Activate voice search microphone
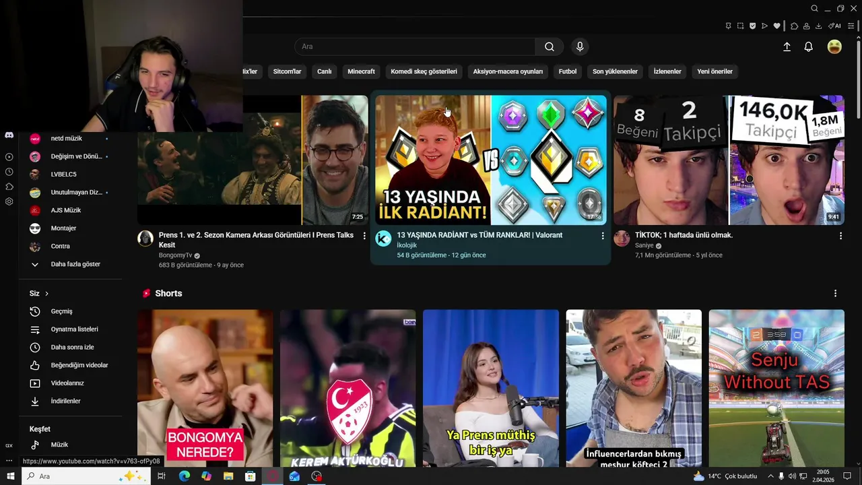Image resolution: width=862 pixels, height=485 pixels. pos(580,46)
